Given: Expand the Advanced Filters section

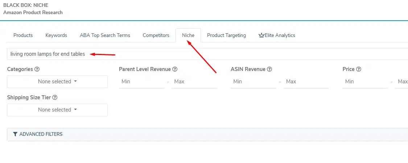Looking at the screenshot, I should 41,134.
